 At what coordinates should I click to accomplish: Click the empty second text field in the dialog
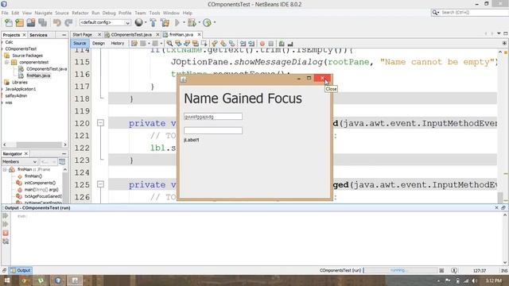pyautogui.click(x=213, y=130)
